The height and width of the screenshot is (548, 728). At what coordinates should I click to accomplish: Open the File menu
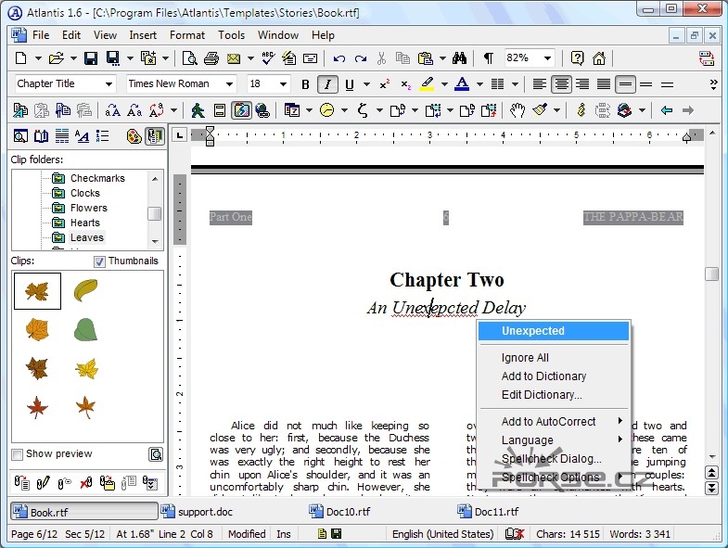click(x=41, y=35)
